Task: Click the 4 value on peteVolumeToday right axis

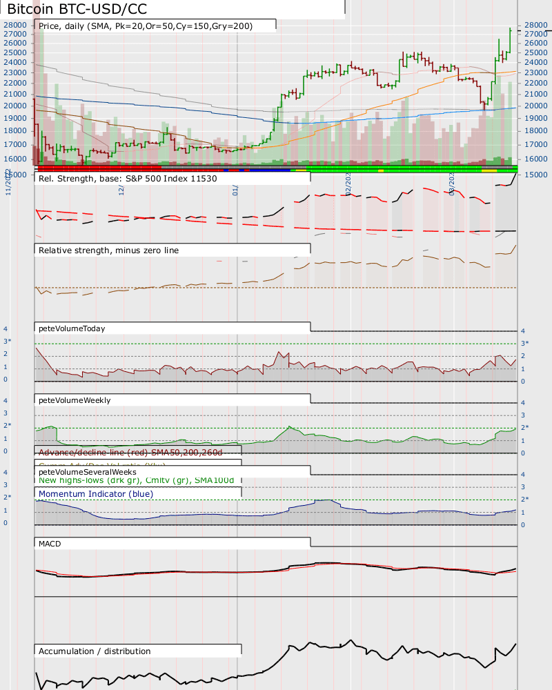Action: tap(523, 331)
